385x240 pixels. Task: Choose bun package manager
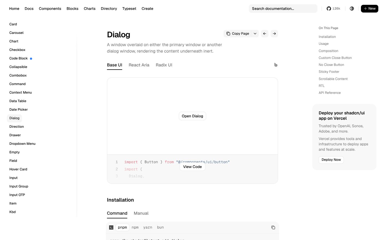click(x=160, y=227)
